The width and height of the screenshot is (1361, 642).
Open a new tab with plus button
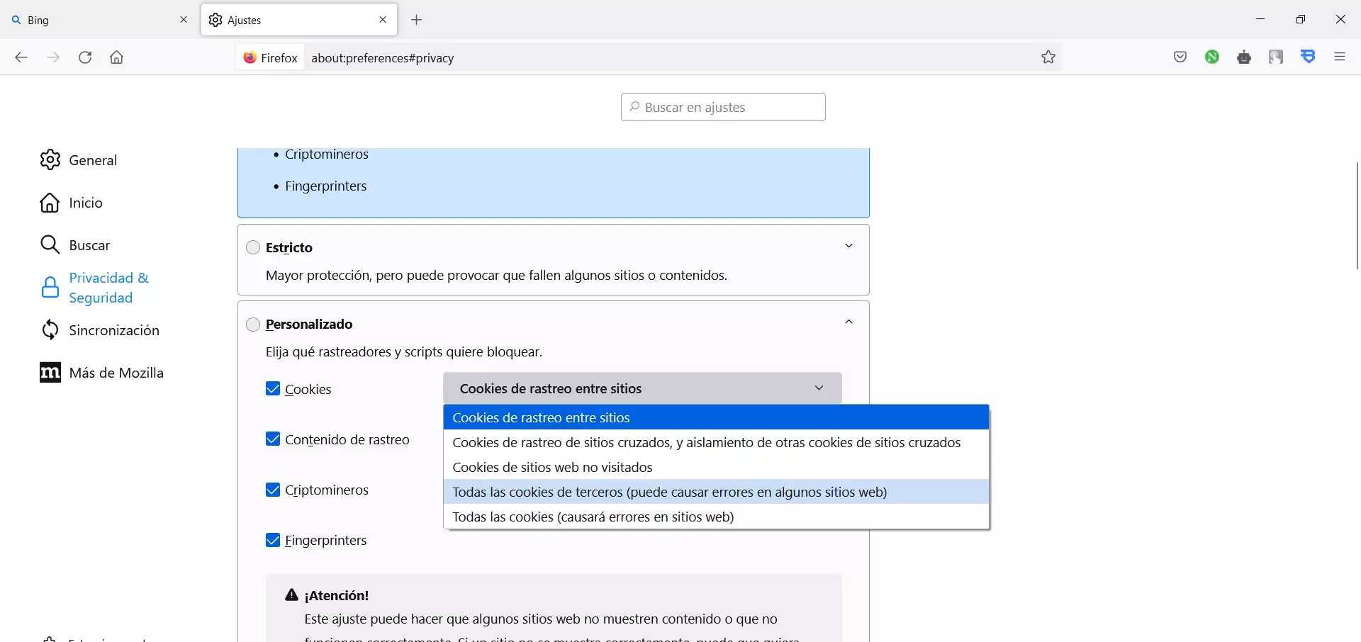(417, 21)
